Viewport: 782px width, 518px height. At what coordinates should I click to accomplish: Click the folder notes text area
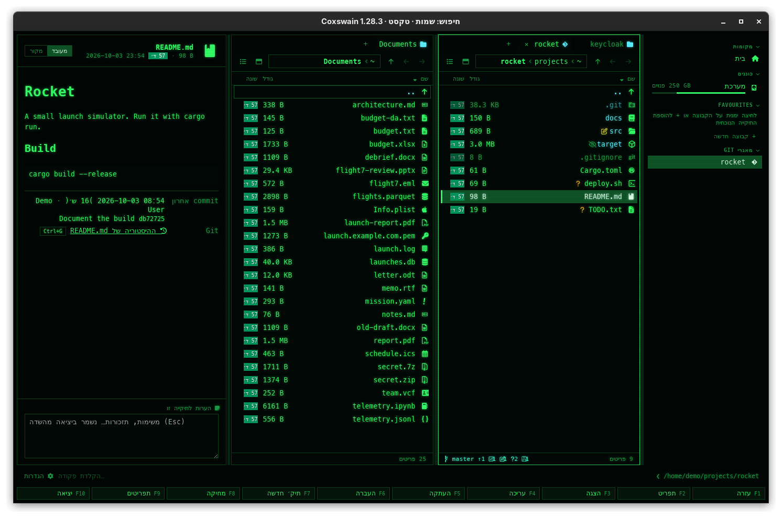click(x=122, y=436)
